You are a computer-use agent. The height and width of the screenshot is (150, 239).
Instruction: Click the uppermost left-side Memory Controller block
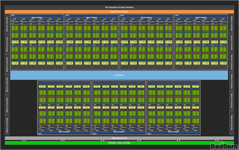[x=7, y=24]
